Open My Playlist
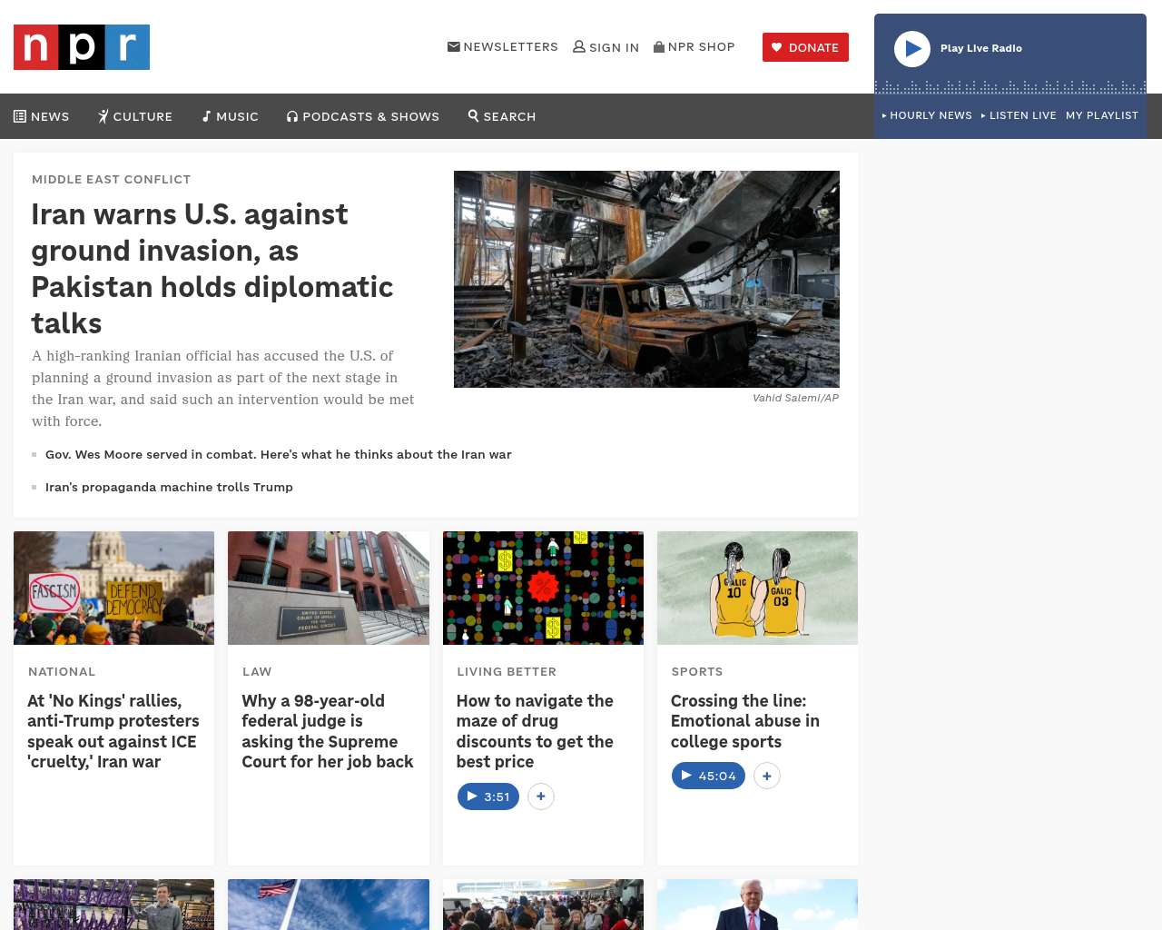The height and width of the screenshot is (930, 1162). coord(1101,115)
